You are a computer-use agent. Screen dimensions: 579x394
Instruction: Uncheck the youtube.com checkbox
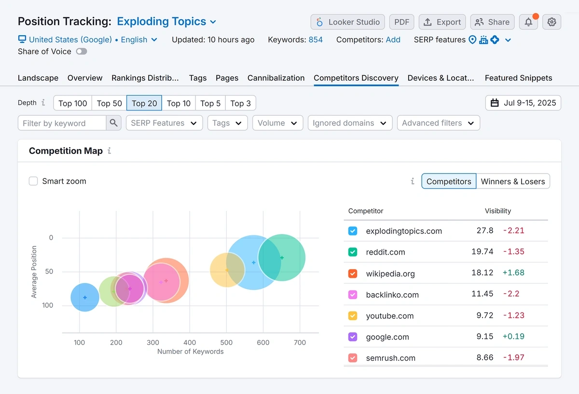[353, 316]
